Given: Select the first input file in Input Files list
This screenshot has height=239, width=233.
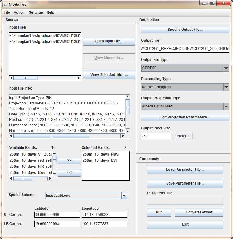Looking at the screenshot, I should 45,36.
